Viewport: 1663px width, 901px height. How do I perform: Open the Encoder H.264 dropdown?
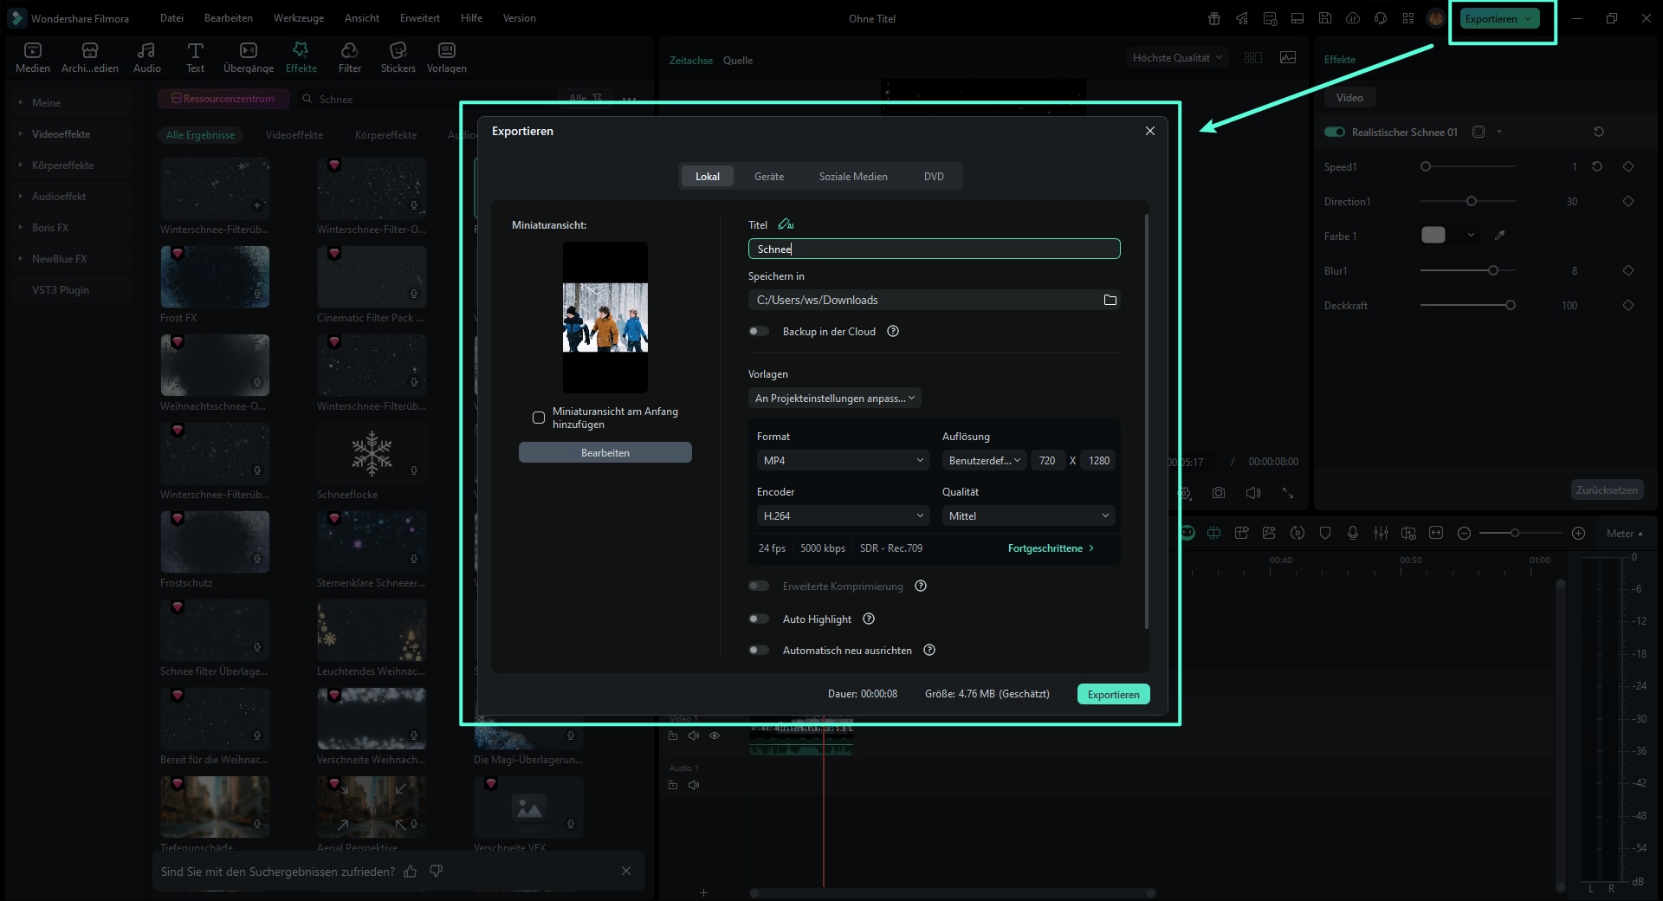click(x=843, y=515)
